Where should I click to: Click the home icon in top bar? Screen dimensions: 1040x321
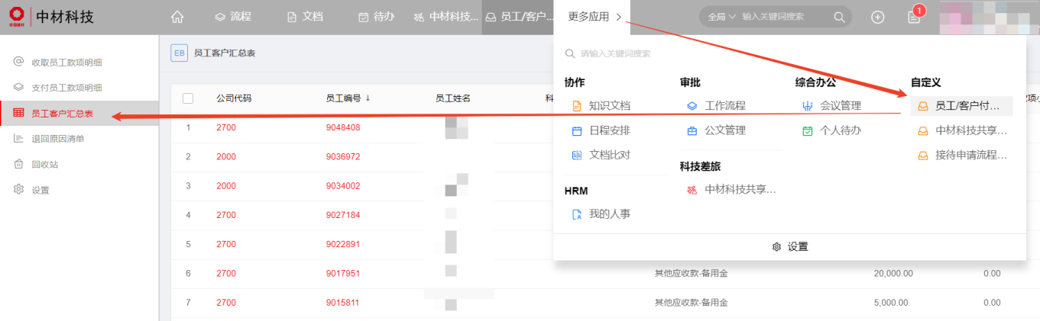(177, 17)
